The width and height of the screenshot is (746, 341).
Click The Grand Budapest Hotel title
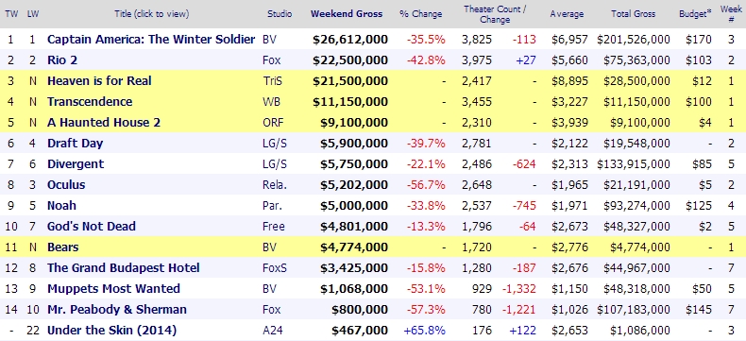pyautogui.click(x=123, y=267)
